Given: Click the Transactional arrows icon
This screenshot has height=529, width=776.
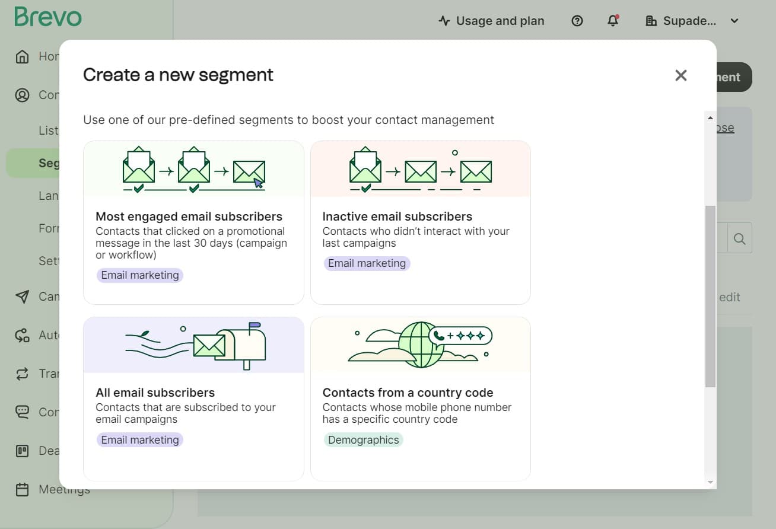Looking at the screenshot, I should (22, 373).
